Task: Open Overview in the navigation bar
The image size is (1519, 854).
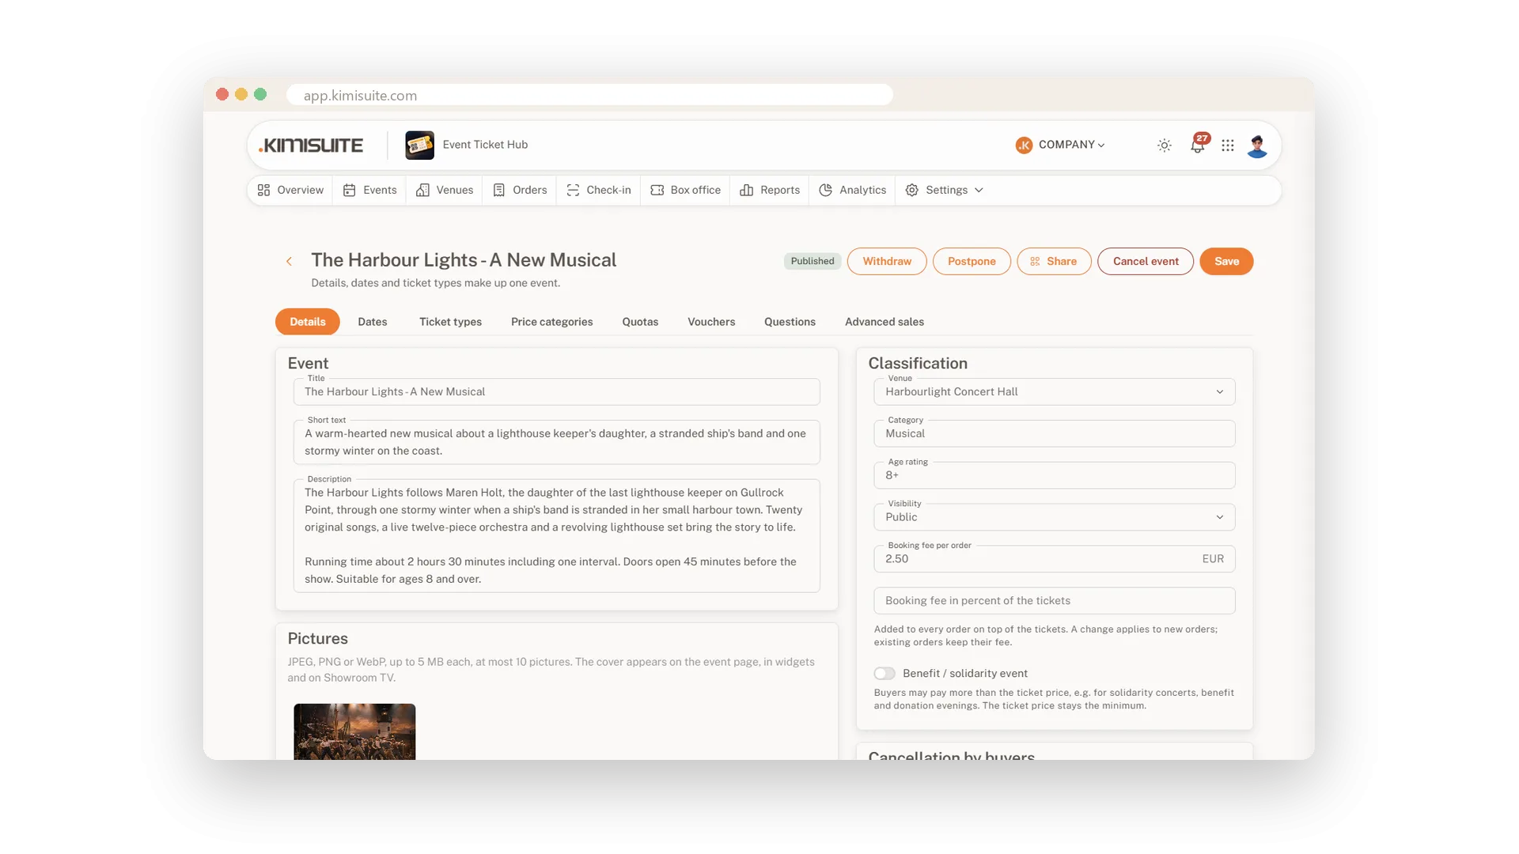Action: click(290, 191)
